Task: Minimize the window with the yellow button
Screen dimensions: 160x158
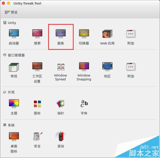Action: [9, 3]
